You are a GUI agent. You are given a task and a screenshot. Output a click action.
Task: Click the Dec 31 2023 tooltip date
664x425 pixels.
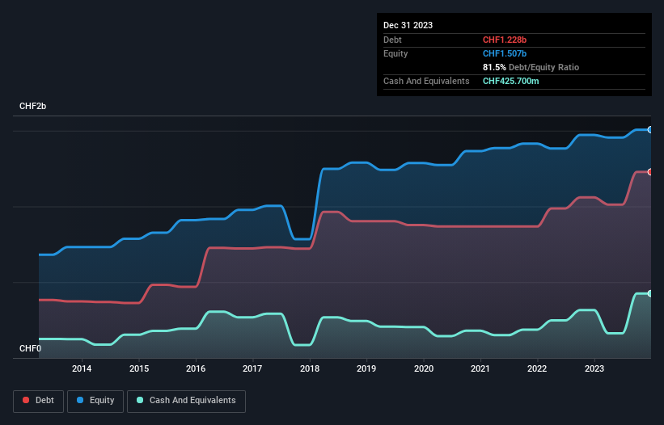pos(408,25)
